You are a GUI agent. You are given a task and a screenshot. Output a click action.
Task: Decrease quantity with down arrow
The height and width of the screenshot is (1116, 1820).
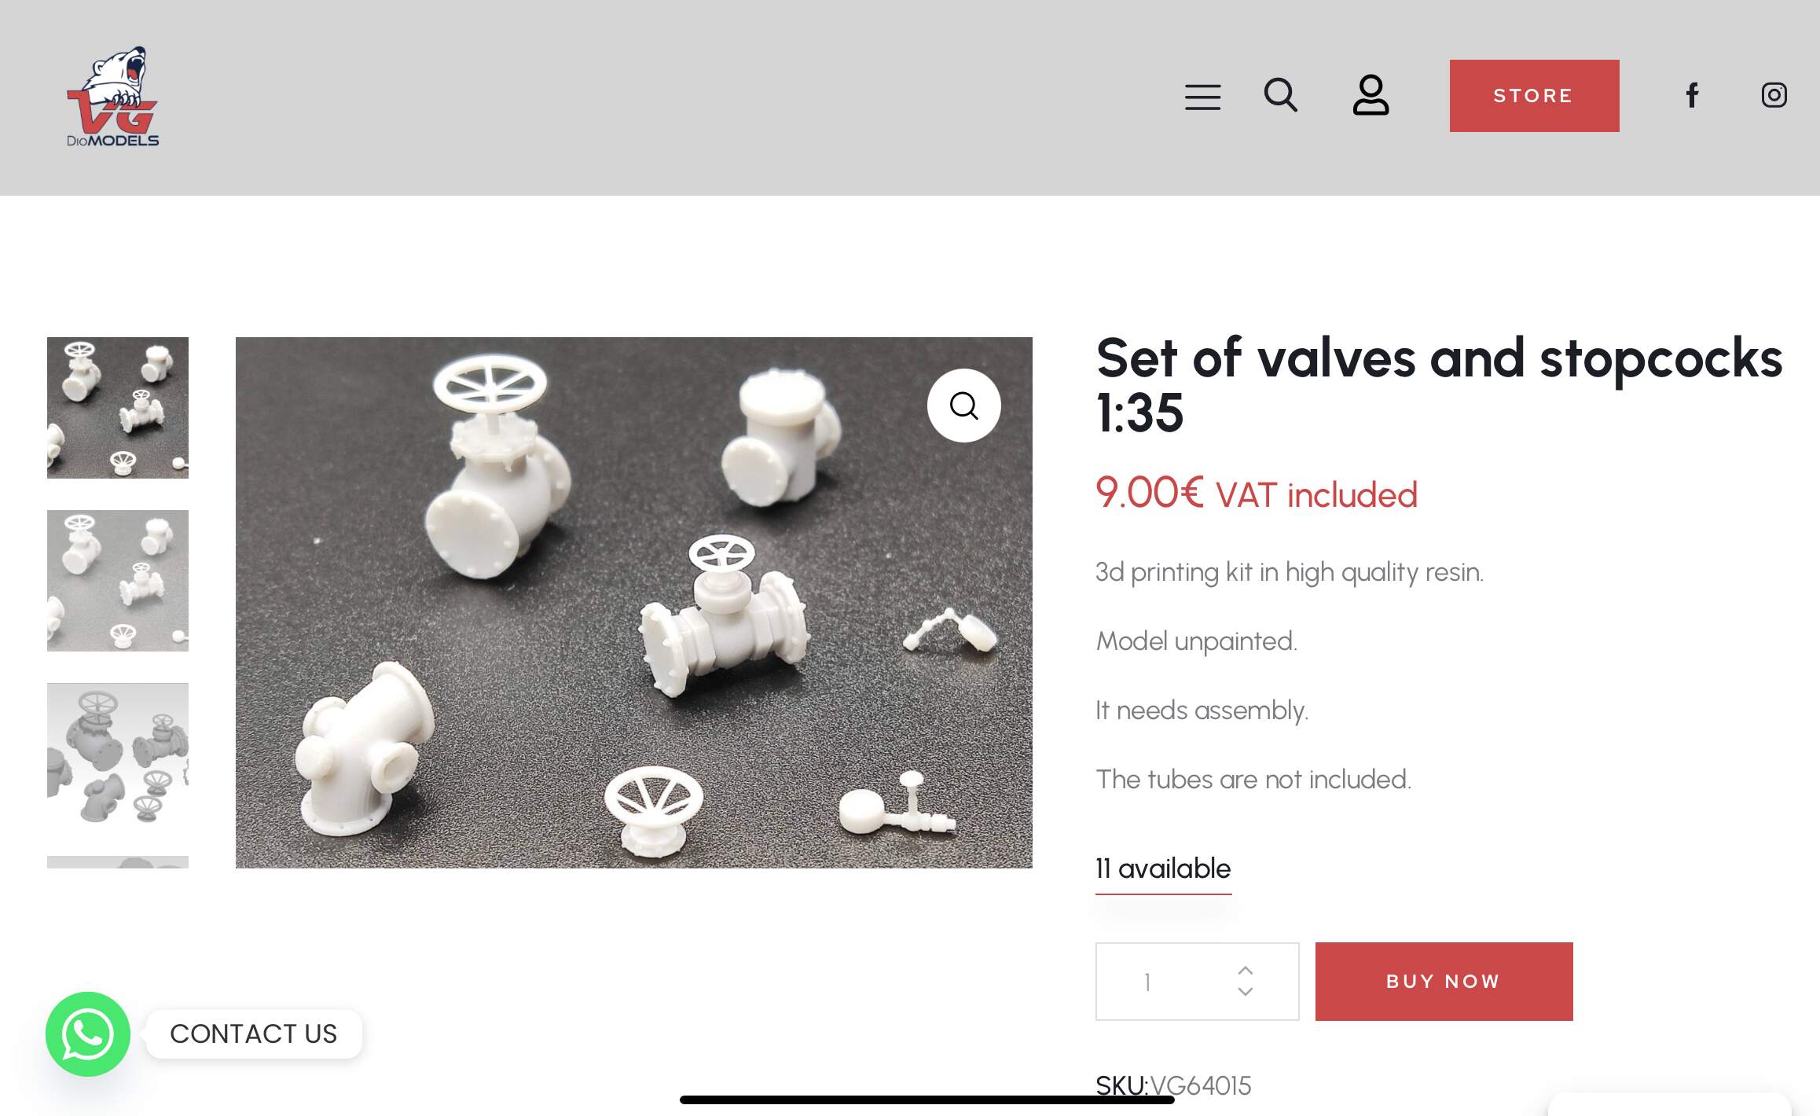1245,992
